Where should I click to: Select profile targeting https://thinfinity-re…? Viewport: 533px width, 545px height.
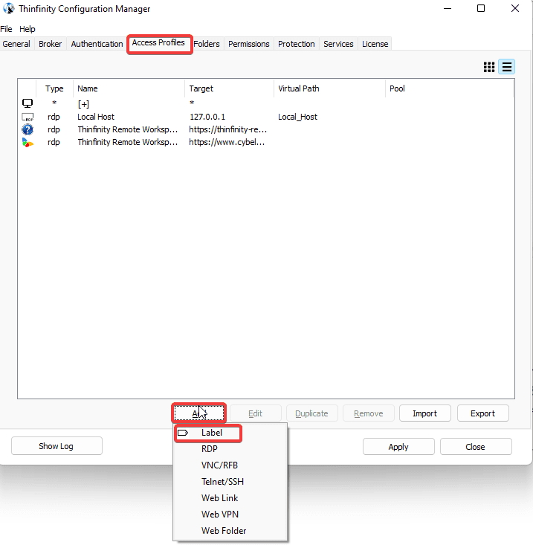[x=228, y=129]
